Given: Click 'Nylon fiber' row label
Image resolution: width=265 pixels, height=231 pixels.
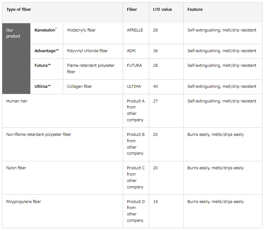Looking at the screenshot, I should [16, 168].
